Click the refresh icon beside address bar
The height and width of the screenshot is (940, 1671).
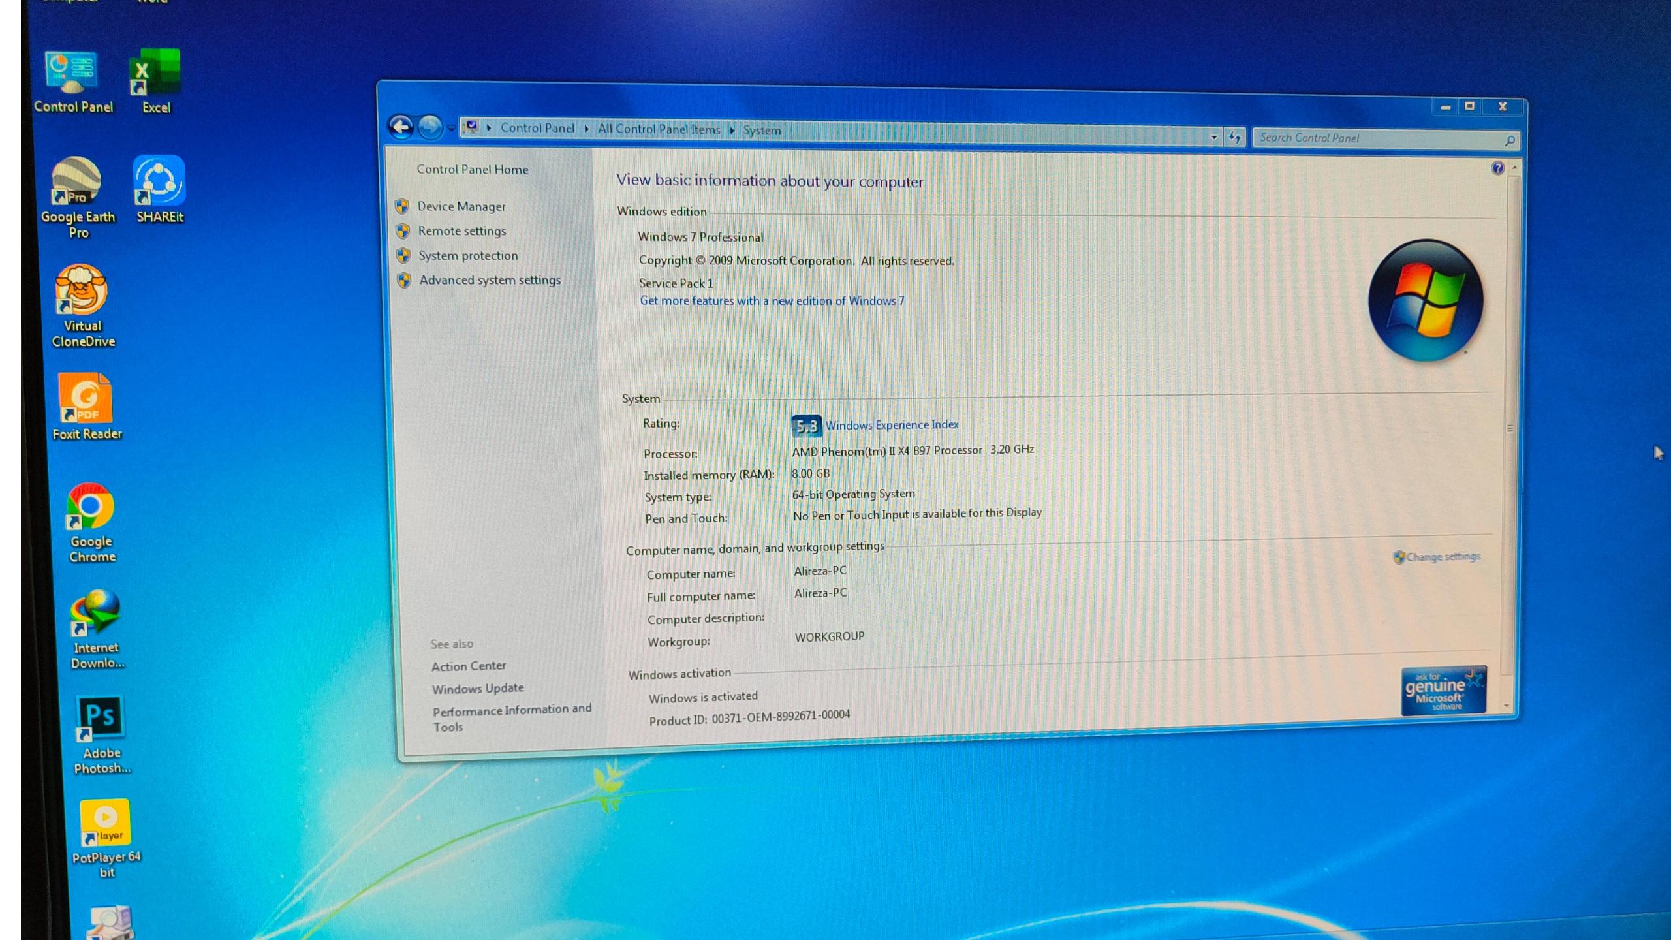coord(1234,137)
